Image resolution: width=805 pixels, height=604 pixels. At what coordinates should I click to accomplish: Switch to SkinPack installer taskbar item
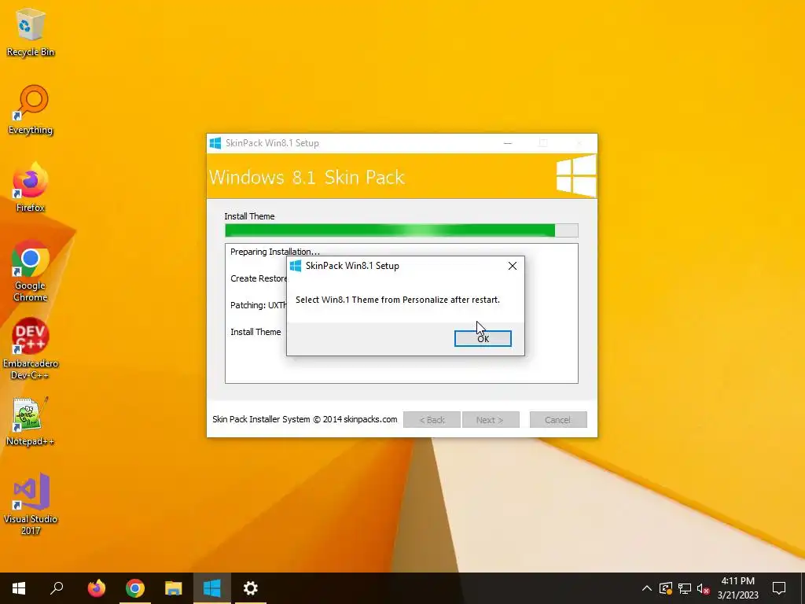(211, 588)
